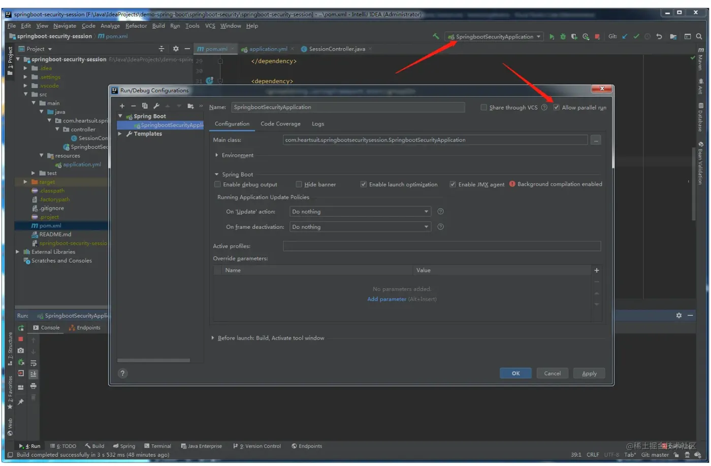Click the Active profiles input field

(442, 246)
